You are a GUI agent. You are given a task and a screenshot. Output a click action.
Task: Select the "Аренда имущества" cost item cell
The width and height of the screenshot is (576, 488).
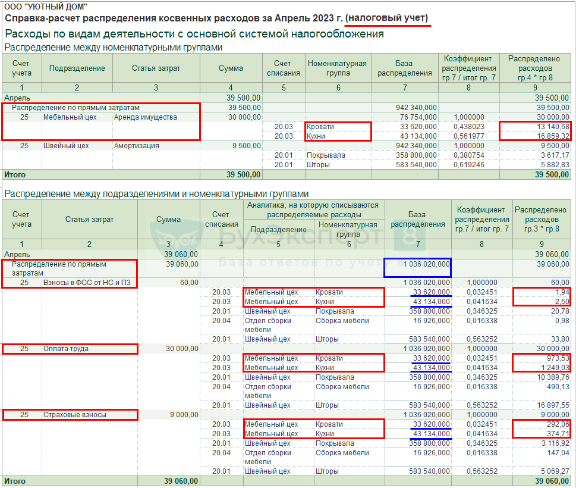146,117
